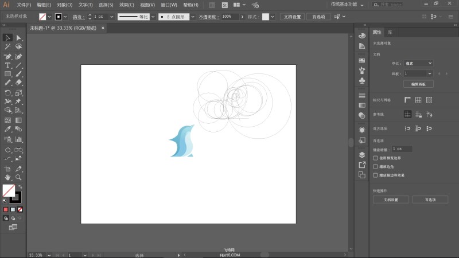Click 首选项 in quick actions

click(430, 200)
